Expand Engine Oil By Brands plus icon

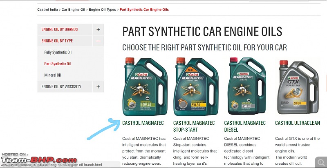[98, 29]
